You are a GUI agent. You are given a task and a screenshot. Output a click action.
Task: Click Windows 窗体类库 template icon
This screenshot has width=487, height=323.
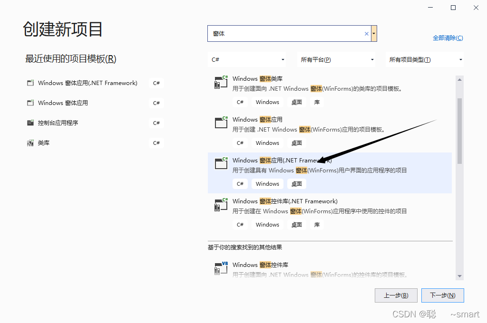[221, 82]
